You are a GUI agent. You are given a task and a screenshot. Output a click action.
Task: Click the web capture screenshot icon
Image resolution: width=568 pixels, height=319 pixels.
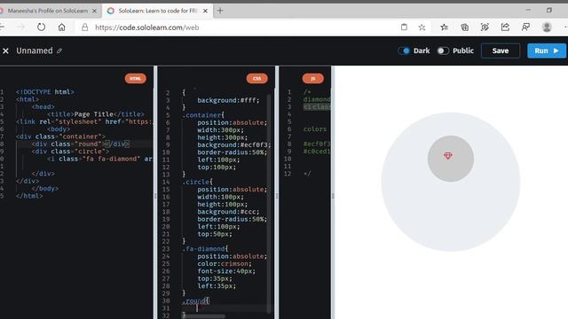(x=485, y=27)
